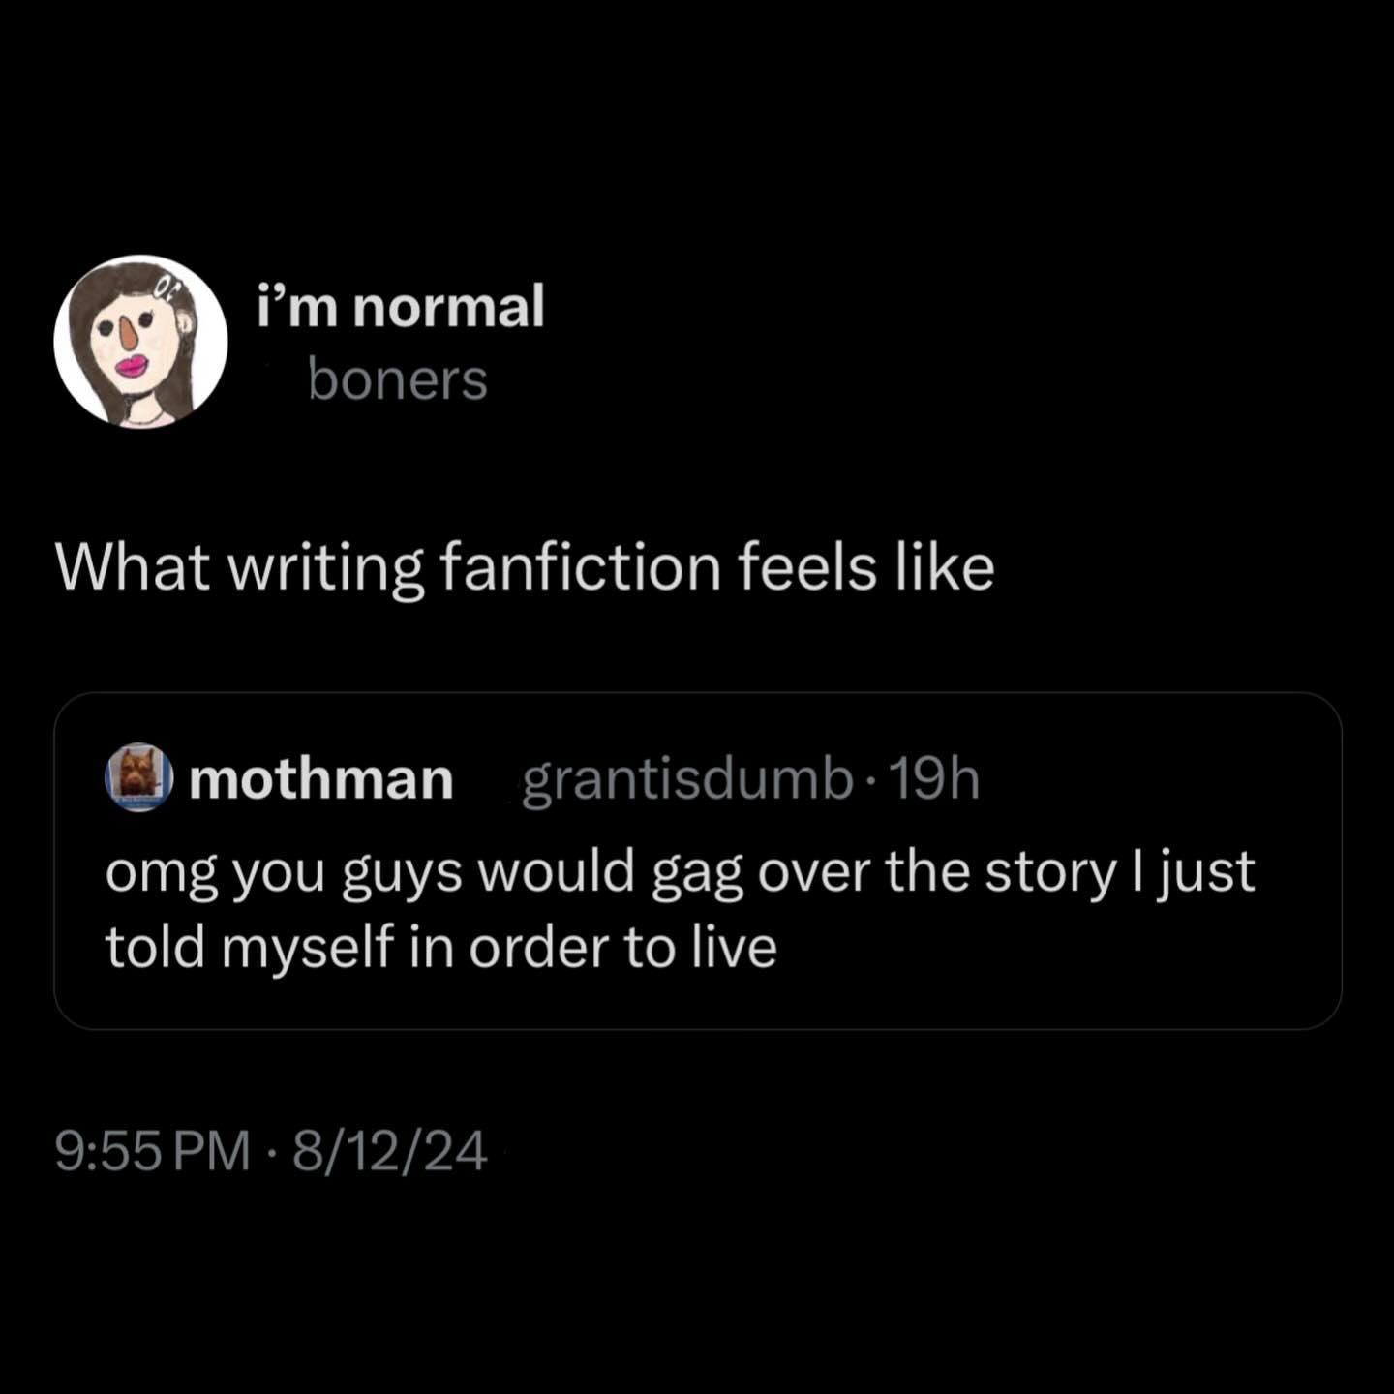The width and height of the screenshot is (1394, 1394).
Task: Click the word "What" starting the tweet
Action: point(133,567)
